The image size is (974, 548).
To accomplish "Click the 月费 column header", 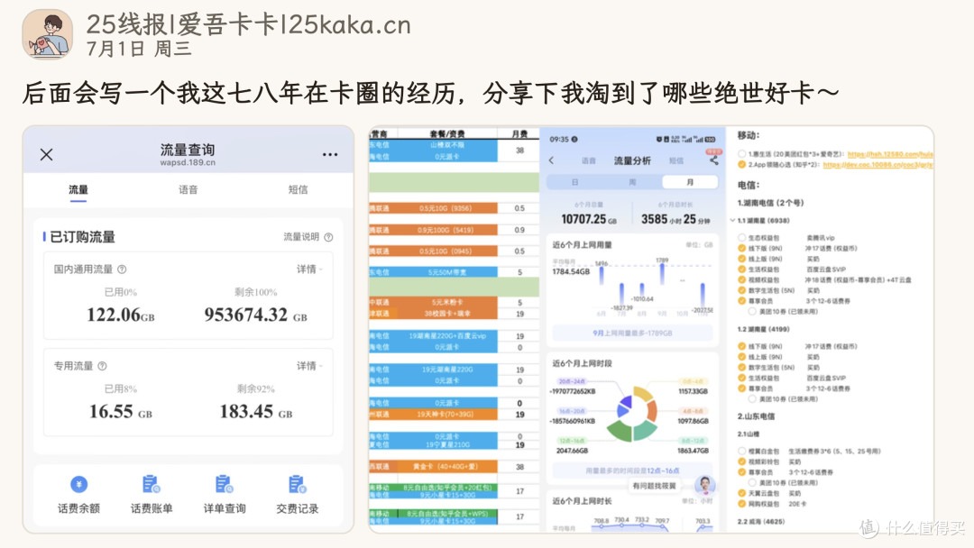I will click(x=519, y=133).
